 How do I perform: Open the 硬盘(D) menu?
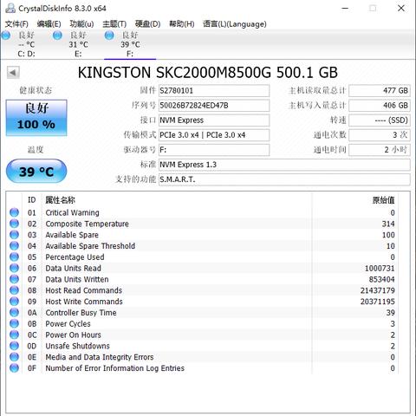(147, 24)
